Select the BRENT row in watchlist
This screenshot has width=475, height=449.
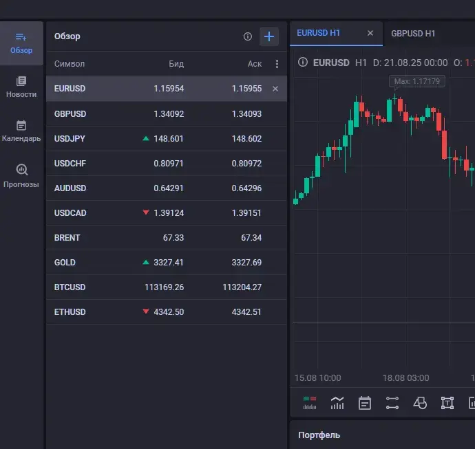167,238
